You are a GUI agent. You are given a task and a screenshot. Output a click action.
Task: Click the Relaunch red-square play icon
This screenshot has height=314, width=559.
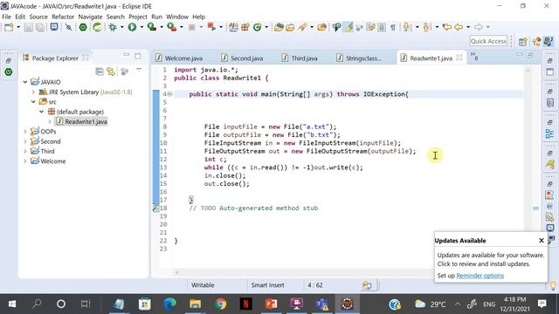(211, 27)
